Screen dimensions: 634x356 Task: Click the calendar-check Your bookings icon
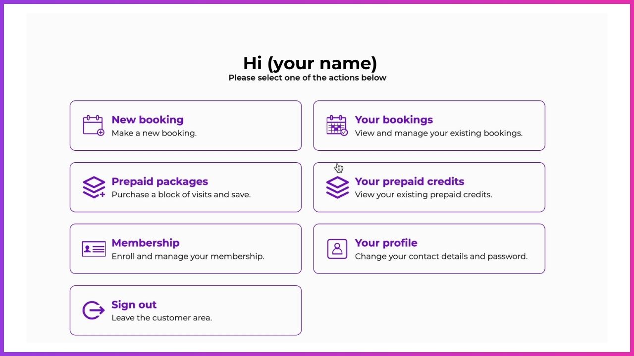click(x=337, y=126)
